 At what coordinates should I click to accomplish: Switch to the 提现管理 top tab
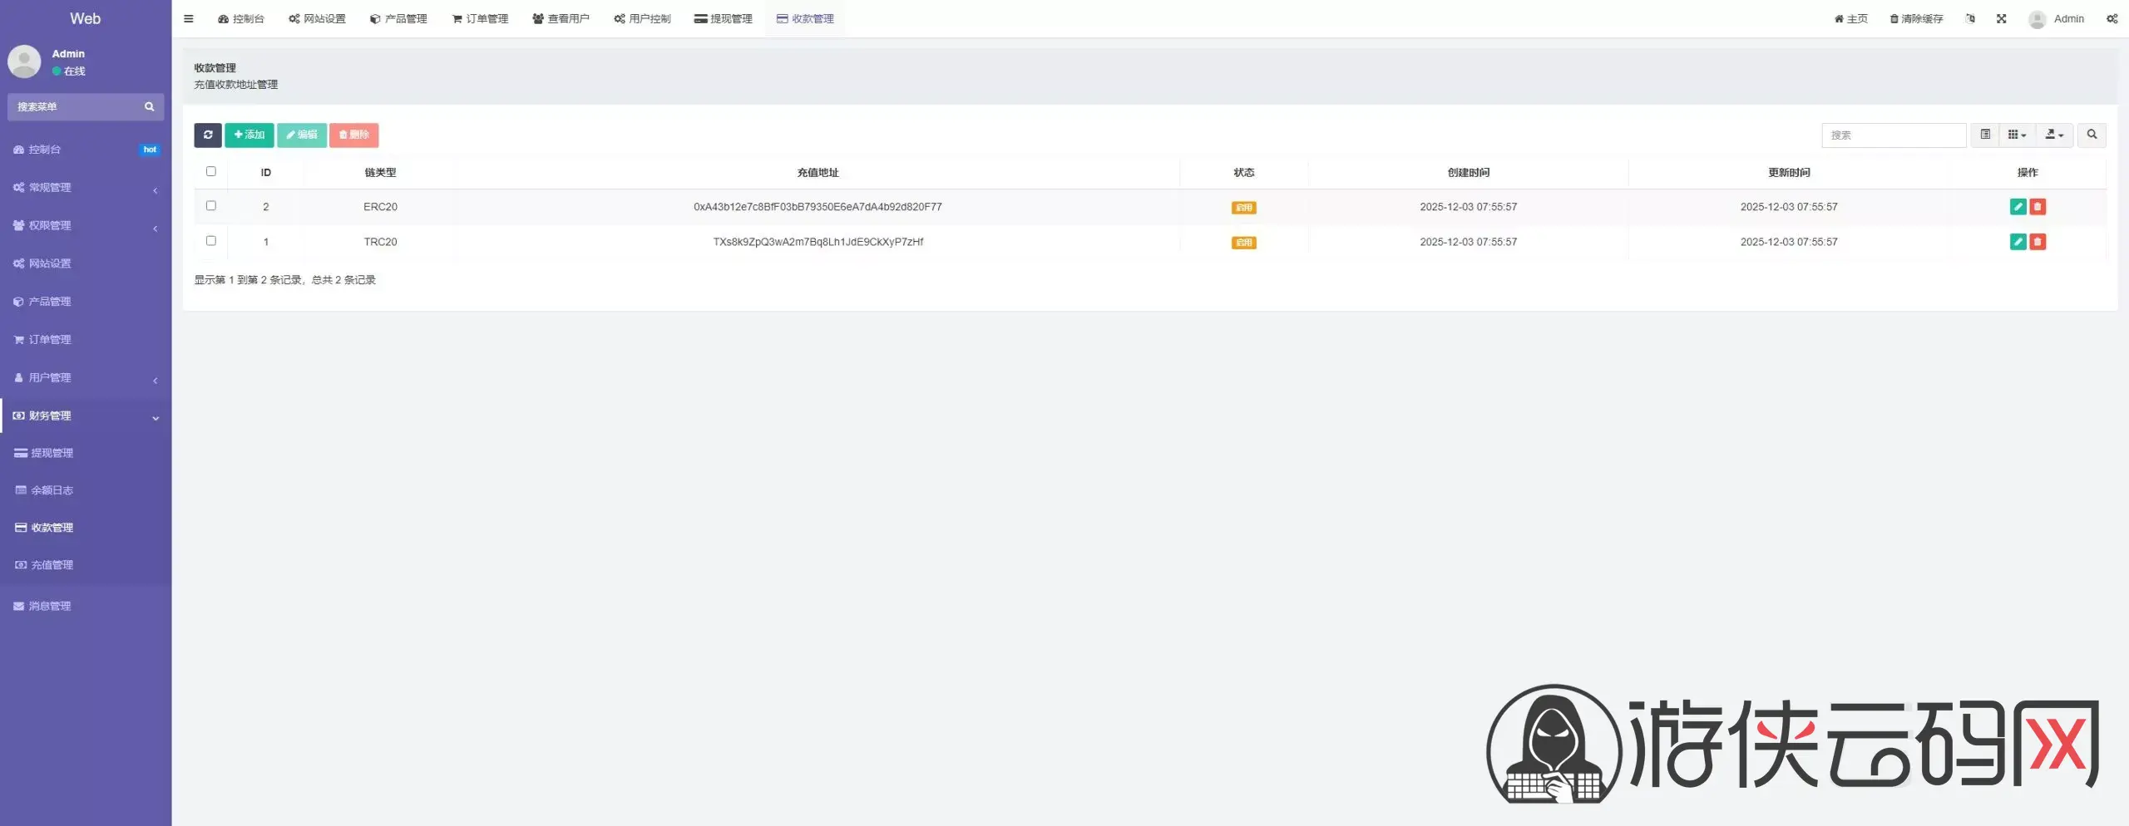(x=723, y=18)
